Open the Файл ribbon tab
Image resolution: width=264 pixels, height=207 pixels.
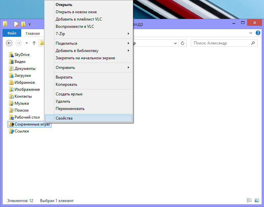[x=12, y=33]
